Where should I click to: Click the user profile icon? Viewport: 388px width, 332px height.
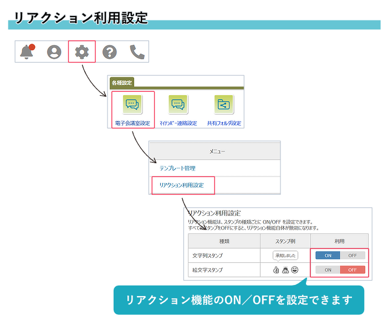coord(54,52)
